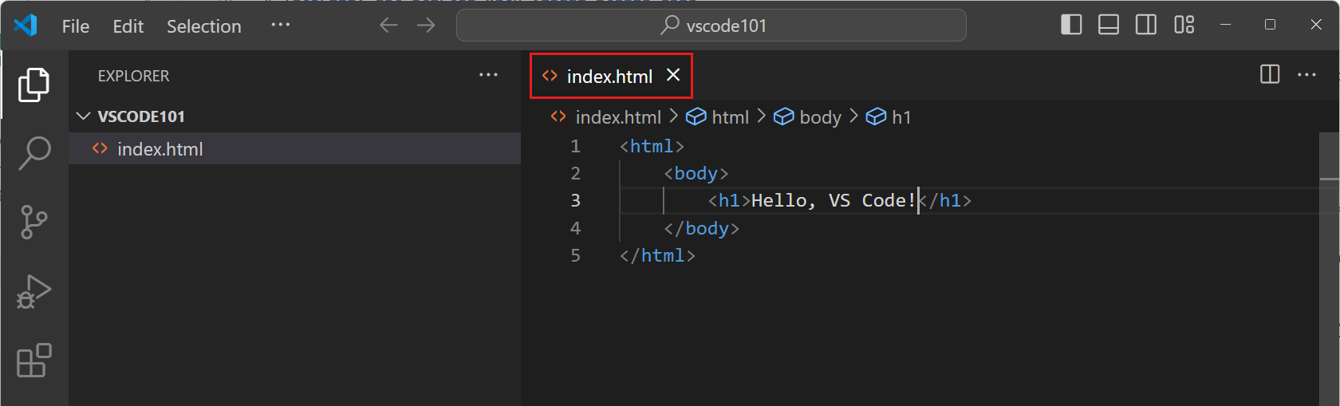Open the Source Control view

coord(34,222)
